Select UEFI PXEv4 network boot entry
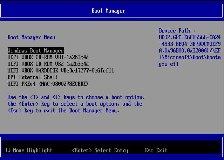 point(48,84)
